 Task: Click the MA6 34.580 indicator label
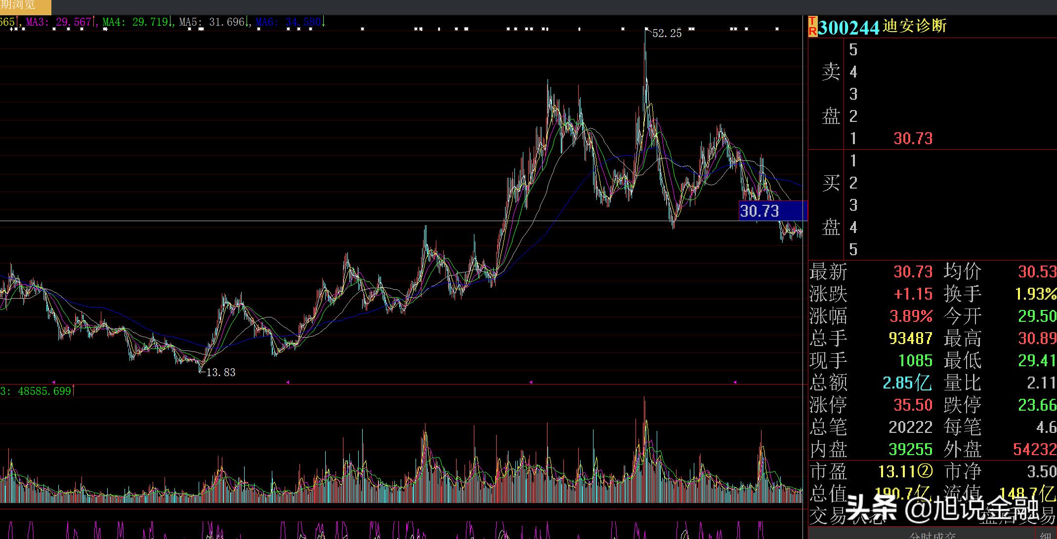(289, 22)
